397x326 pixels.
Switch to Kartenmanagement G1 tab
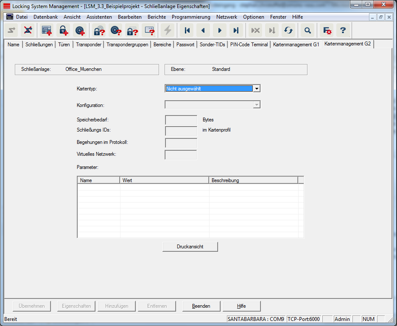pyautogui.click(x=296, y=45)
